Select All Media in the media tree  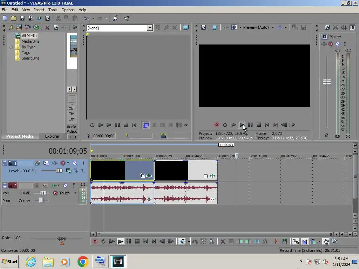[x=29, y=36]
